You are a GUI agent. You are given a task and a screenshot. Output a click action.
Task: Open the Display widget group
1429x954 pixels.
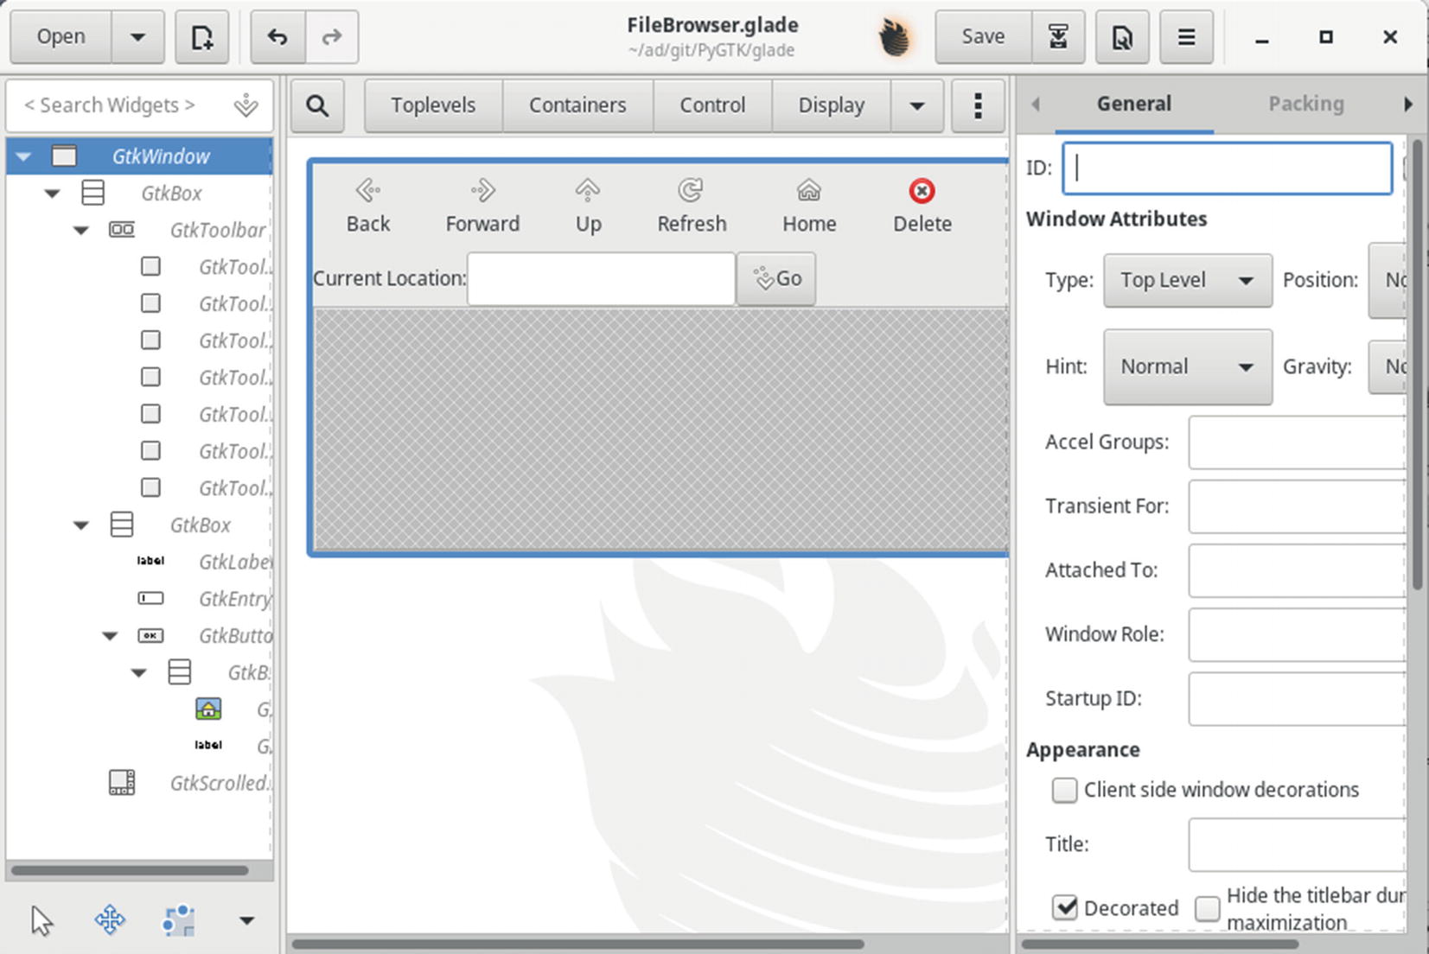click(x=832, y=105)
